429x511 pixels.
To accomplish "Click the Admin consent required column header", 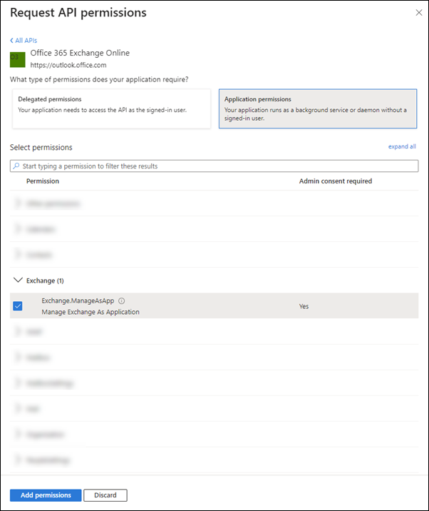I will pyautogui.click(x=336, y=181).
